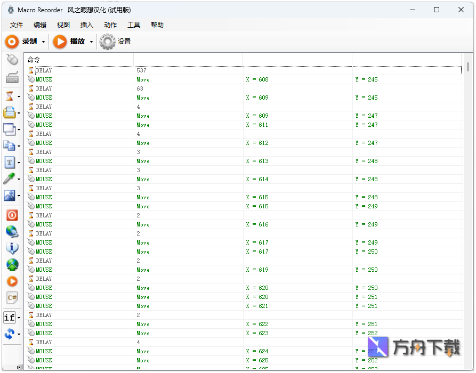Click the red stop command icon
This screenshot has height=373, width=476.
pyautogui.click(x=12, y=215)
